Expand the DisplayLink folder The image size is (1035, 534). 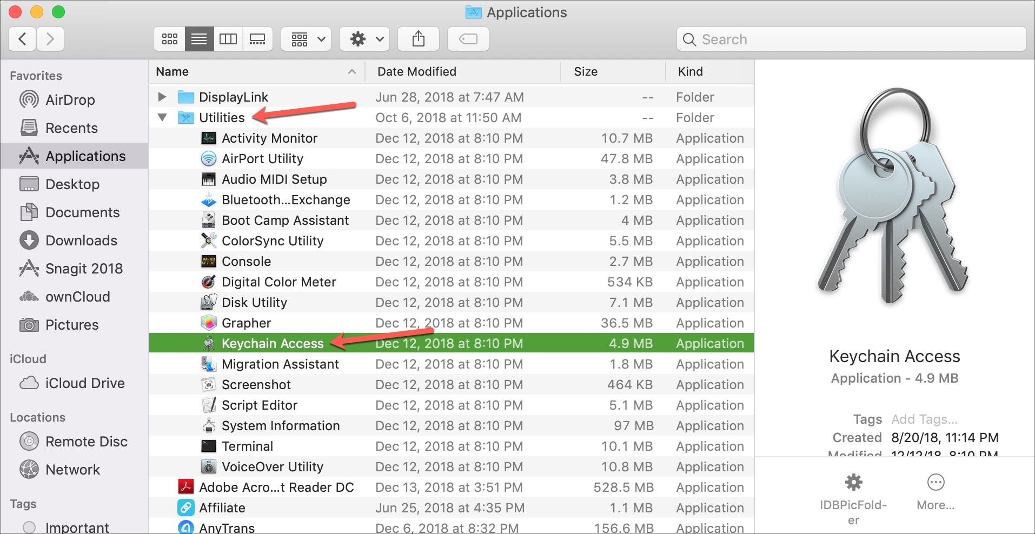[162, 97]
